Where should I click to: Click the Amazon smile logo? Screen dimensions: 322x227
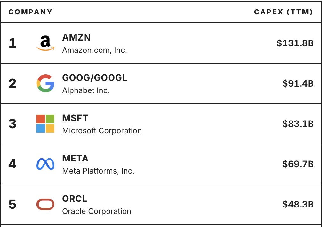pyautogui.click(x=45, y=43)
